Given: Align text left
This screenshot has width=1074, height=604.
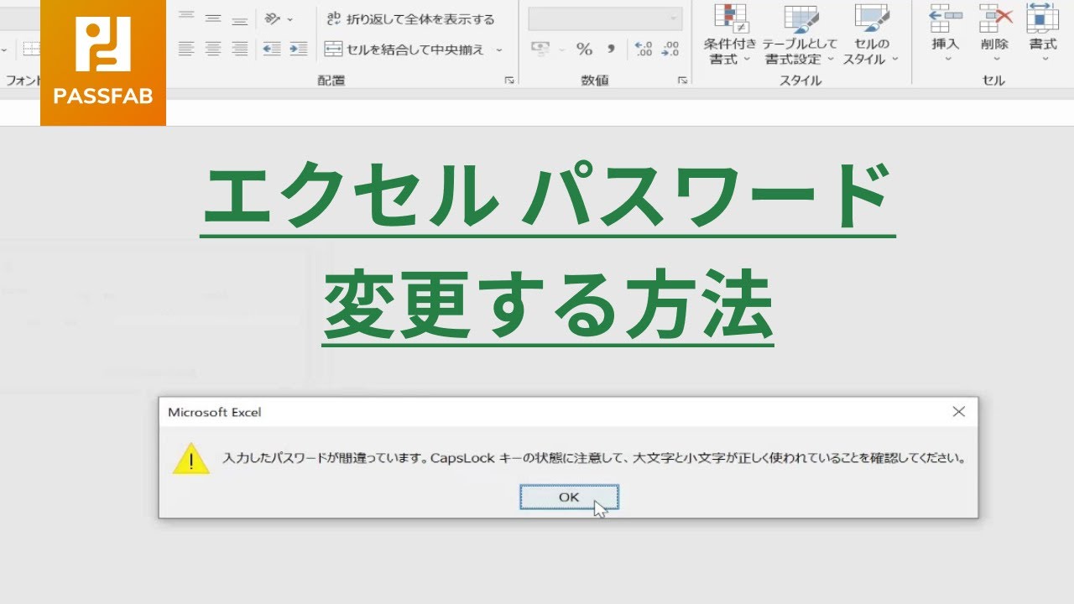Looking at the screenshot, I should click(x=186, y=49).
